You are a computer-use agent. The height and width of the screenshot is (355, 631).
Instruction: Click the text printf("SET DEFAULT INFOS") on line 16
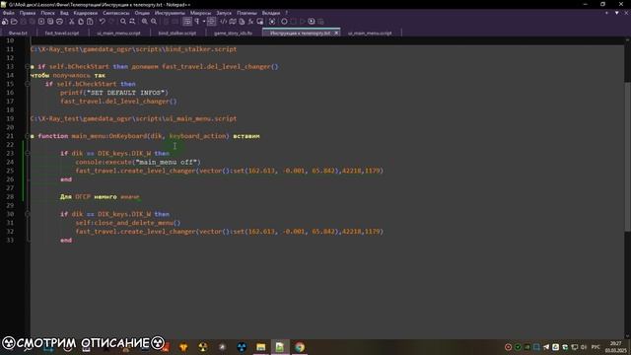tap(114, 93)
